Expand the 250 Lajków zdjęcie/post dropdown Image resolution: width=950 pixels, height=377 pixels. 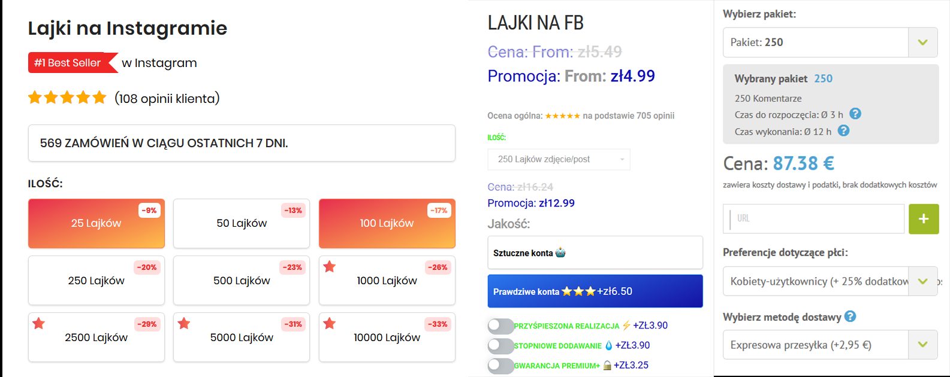point(559,159)
